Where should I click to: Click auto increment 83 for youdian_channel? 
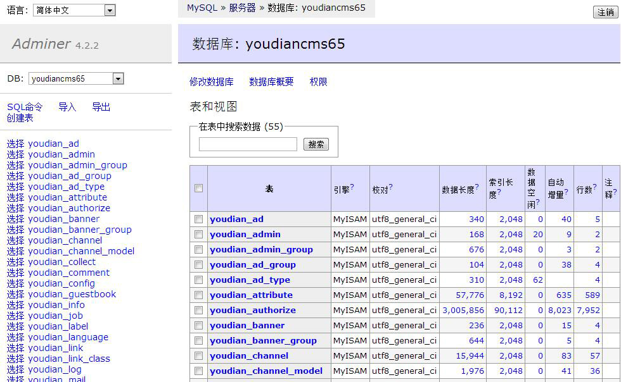tap(567, 356)
